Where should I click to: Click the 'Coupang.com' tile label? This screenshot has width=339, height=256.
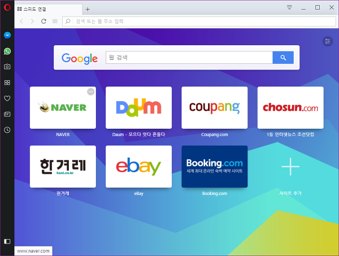(x=215, y=134)
